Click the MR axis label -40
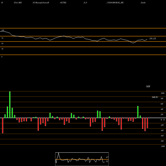This screenshot has height=166, width=166. pyautogui.click(x=162, y=130)
